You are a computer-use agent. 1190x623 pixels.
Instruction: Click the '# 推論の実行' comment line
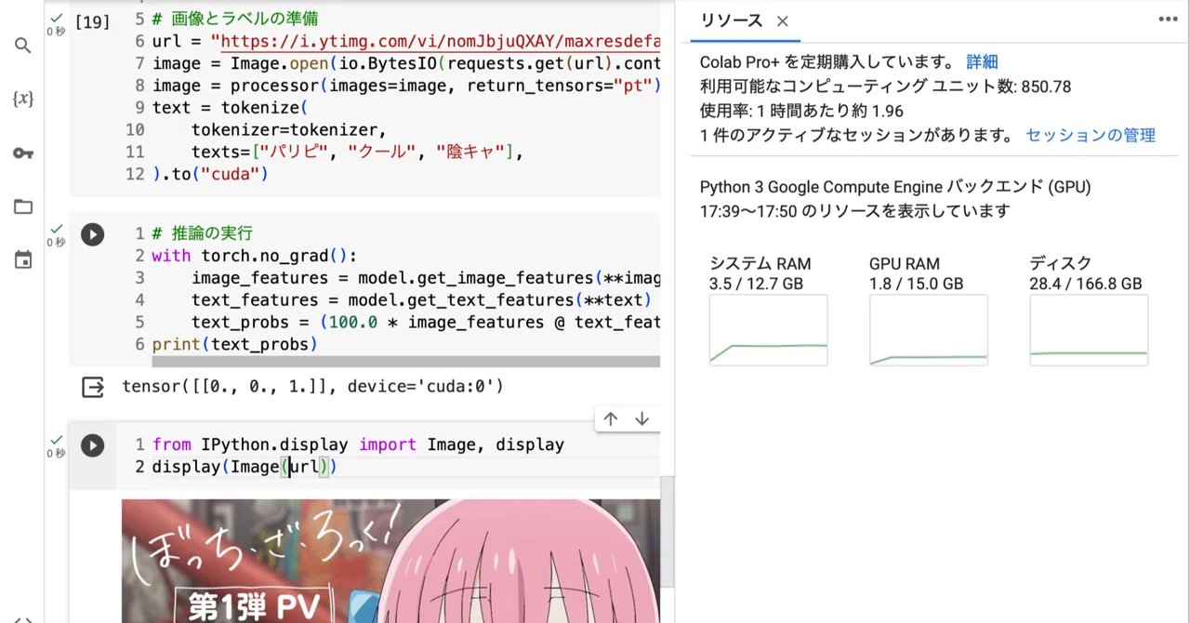pyautogui.click(x=202, y=233)
